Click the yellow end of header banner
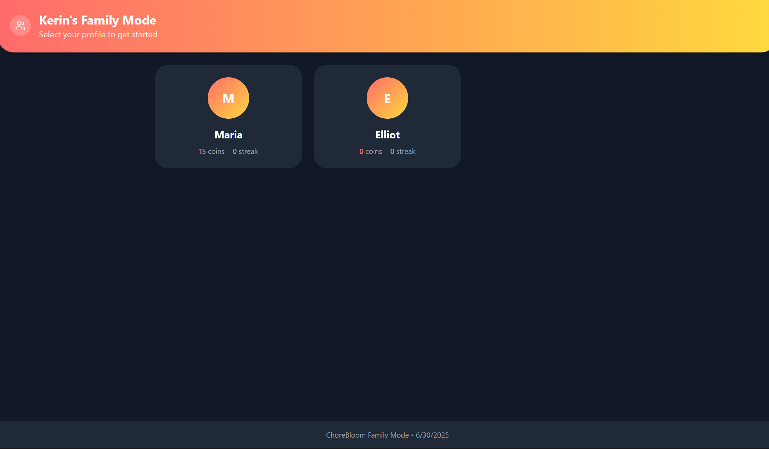The height and width of the screenshot is (449, 769). (743, 26)
